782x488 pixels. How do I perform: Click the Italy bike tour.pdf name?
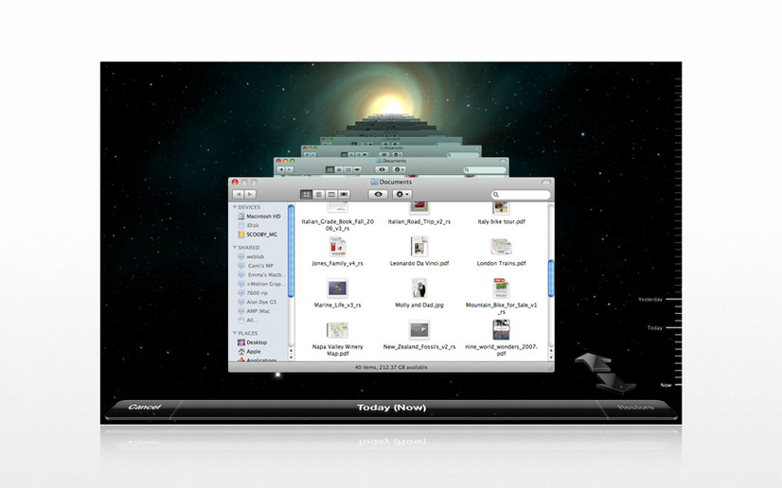click(501, 221)
